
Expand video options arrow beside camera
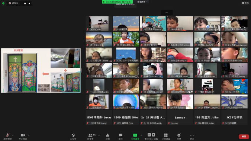29,135
